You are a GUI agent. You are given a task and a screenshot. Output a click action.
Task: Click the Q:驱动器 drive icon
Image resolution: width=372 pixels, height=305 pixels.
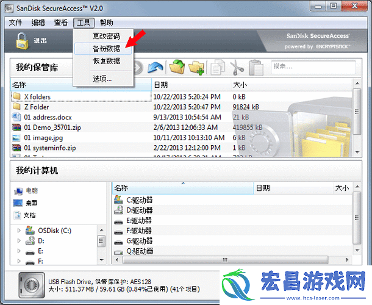point(118,252)
